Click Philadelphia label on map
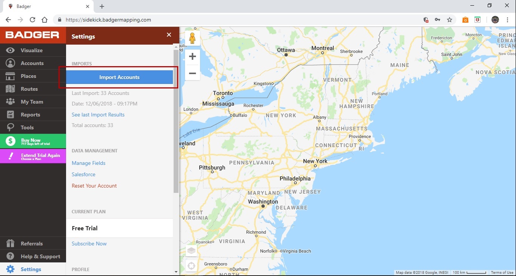This screenshot has height=276, width=516. coord(295,178)
